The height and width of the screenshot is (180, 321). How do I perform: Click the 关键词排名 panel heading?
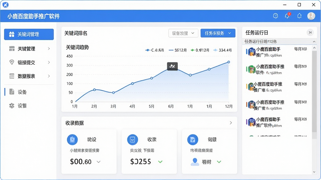click(x=76, y=33)
